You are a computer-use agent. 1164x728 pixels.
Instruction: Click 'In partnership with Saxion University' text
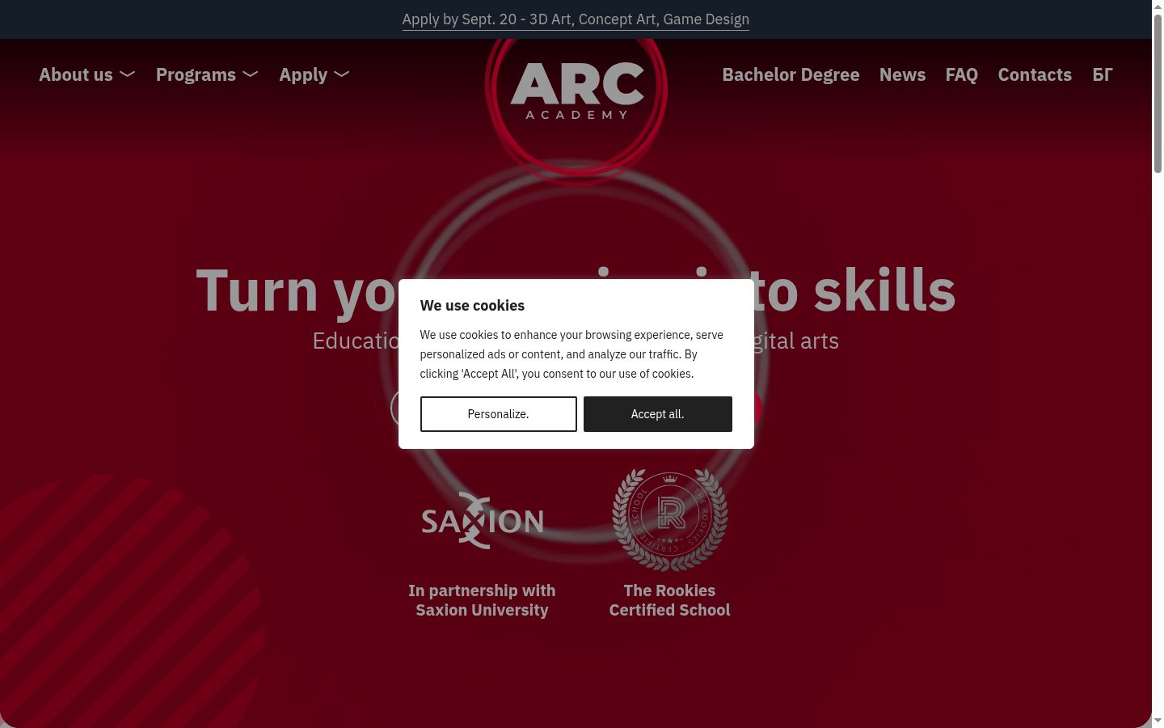coord(482,600)
